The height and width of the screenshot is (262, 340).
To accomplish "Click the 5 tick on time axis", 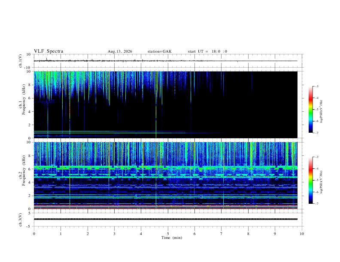I will [168, 234].
